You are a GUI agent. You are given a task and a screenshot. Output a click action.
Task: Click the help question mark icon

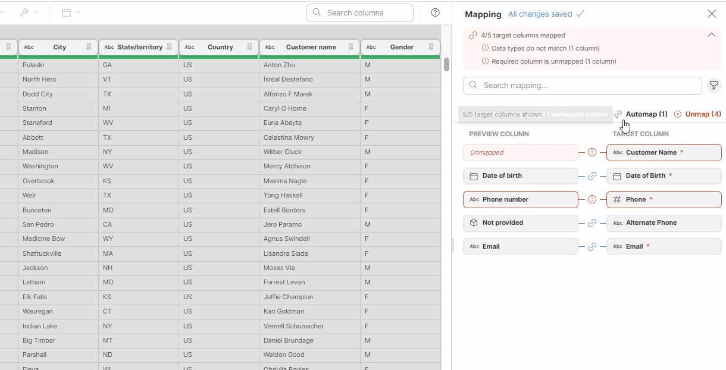click(x=435, y=12)
